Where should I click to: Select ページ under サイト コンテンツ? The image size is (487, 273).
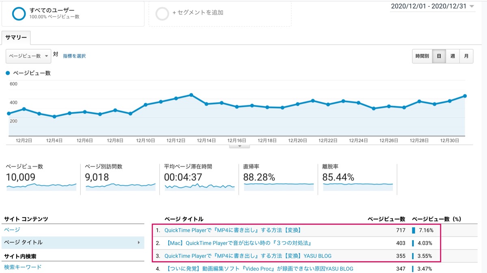[12, 230]
